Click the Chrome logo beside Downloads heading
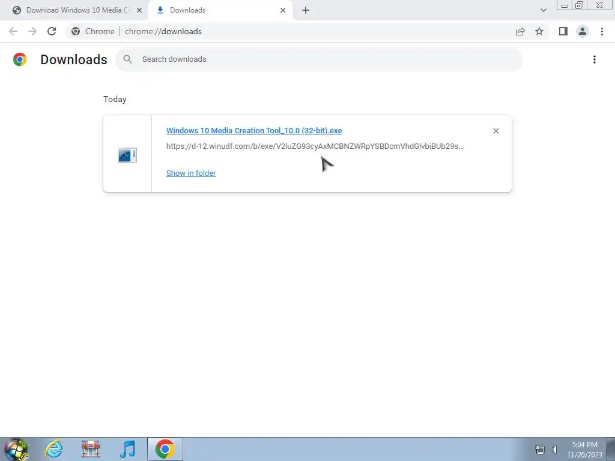This screenshot has width=615, height=461. coord(20,59)
